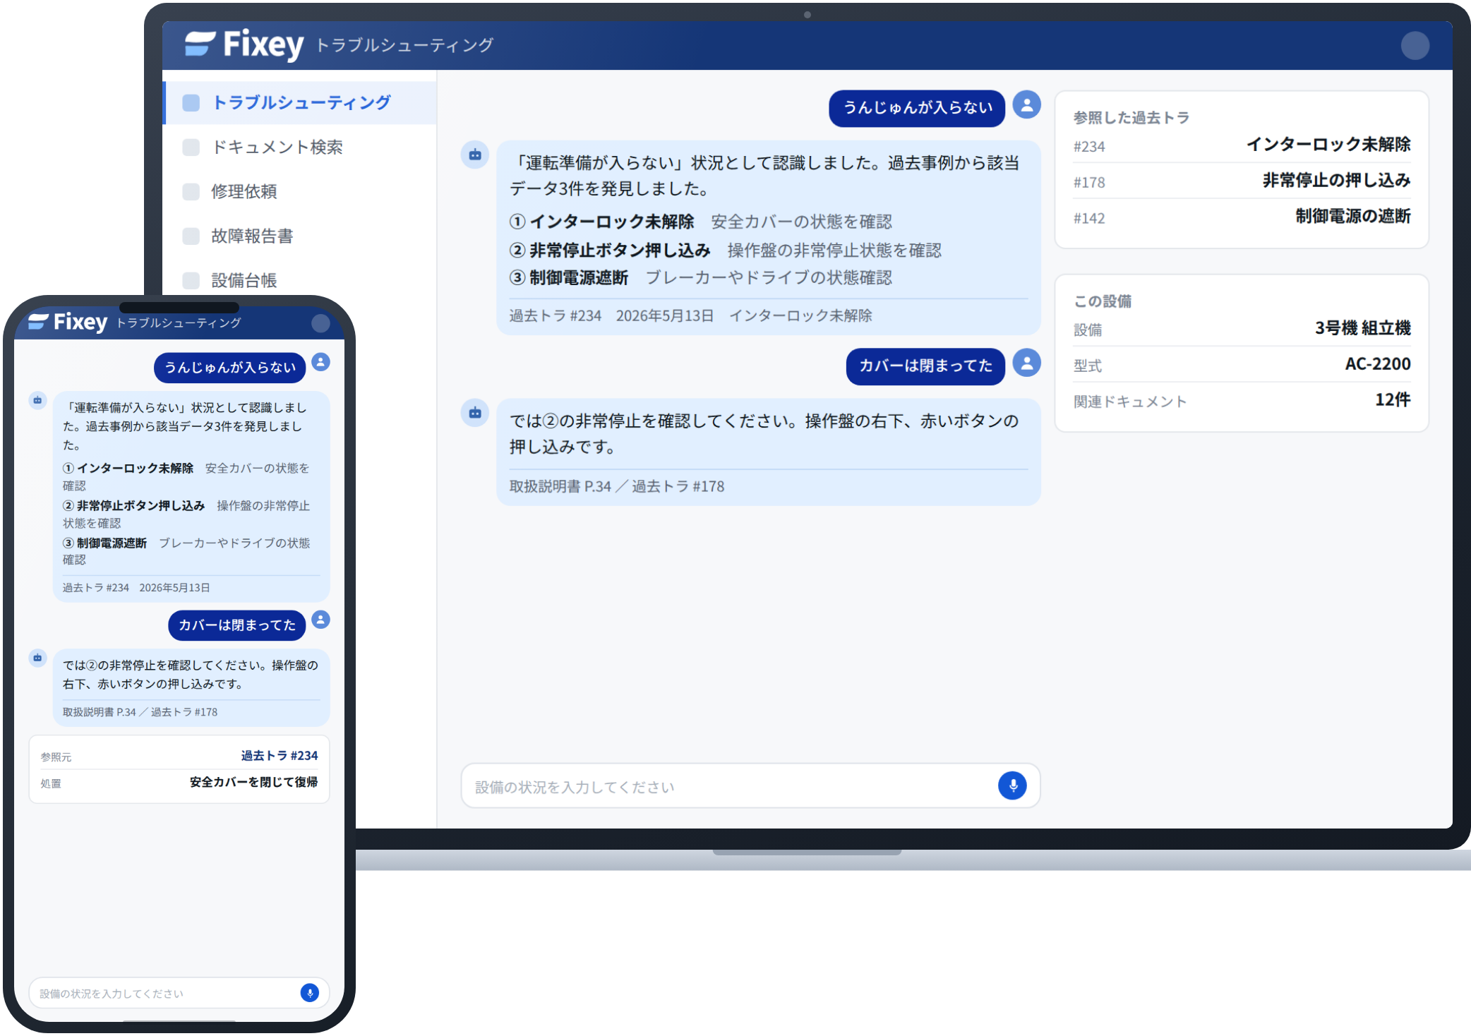Click the phone header title トラブルシューティング
Image resolution: width=1471 pixels, height=1036 pixels.
pyautogui.click(x=179, y=323)
